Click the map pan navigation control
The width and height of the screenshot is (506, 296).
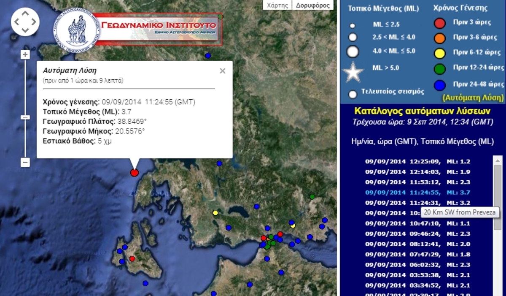pos(25,22)
